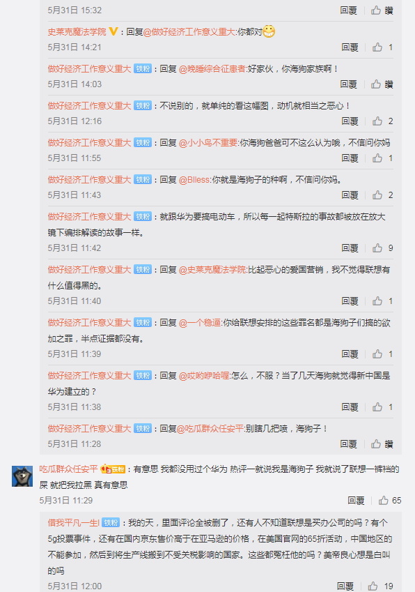Open the @Blless mention link
Viewport: 415px width, 592px height.
[194, 180]
